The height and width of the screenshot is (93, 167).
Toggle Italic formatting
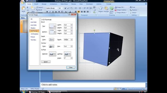[50, 12]
